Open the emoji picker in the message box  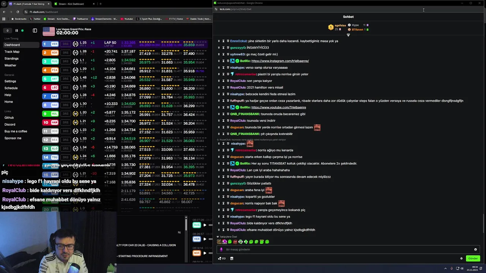475,249
